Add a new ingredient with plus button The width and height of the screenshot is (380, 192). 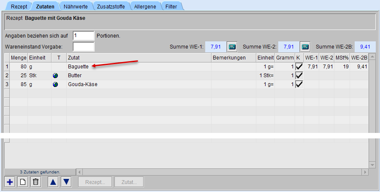tap(10, 182)
